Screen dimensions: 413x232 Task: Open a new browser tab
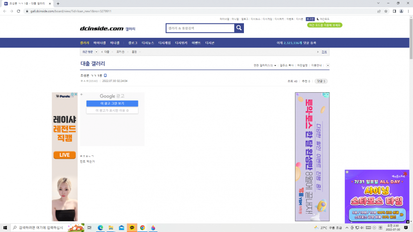(58, 4)
